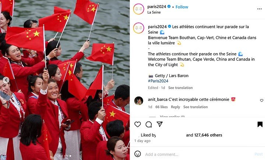Share the post with paper plane icon
The width and height of the screenshot is (265, 160).
click(159, 124)
